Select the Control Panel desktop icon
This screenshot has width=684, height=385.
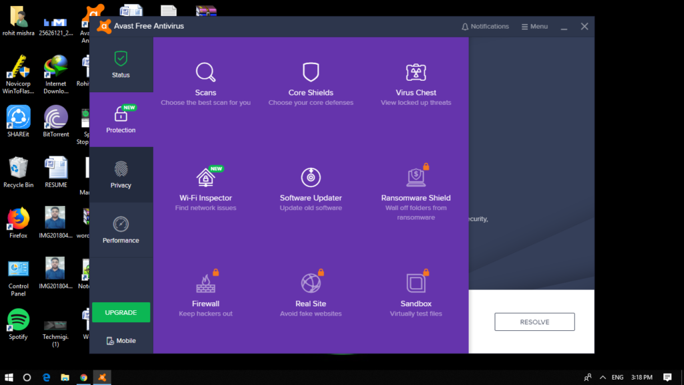18,277
